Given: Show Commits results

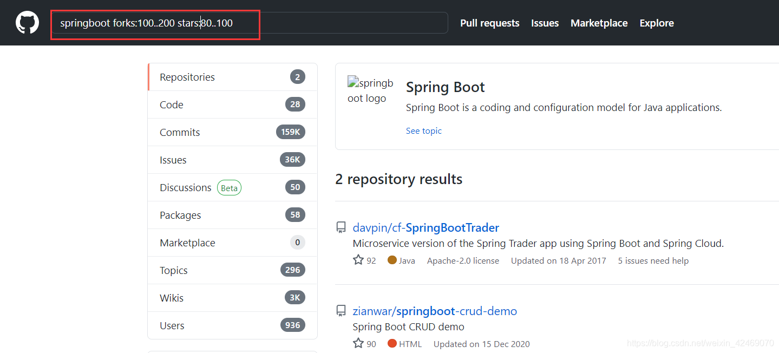Looking at the screenshot, I should click(232, 132).
